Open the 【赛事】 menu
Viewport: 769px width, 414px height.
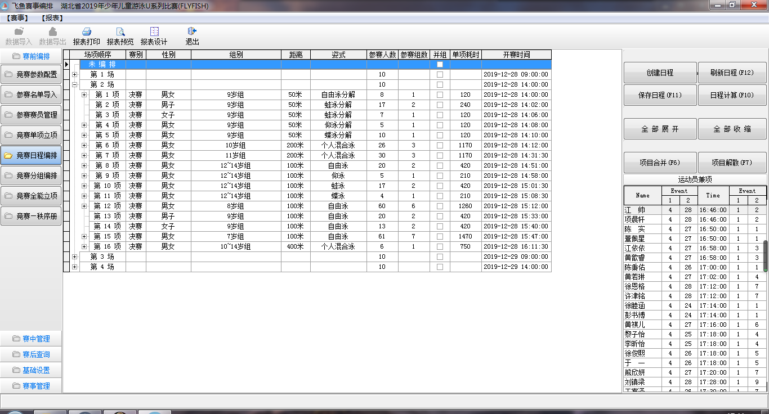click(19, 18)
